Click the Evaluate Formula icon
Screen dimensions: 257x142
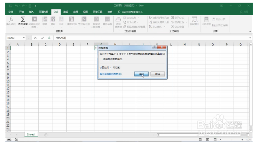point(172,27)
